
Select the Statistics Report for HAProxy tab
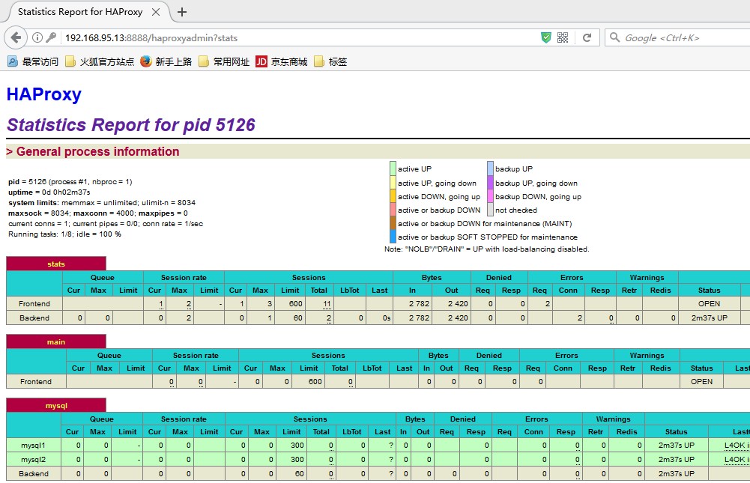click(80, 12)
